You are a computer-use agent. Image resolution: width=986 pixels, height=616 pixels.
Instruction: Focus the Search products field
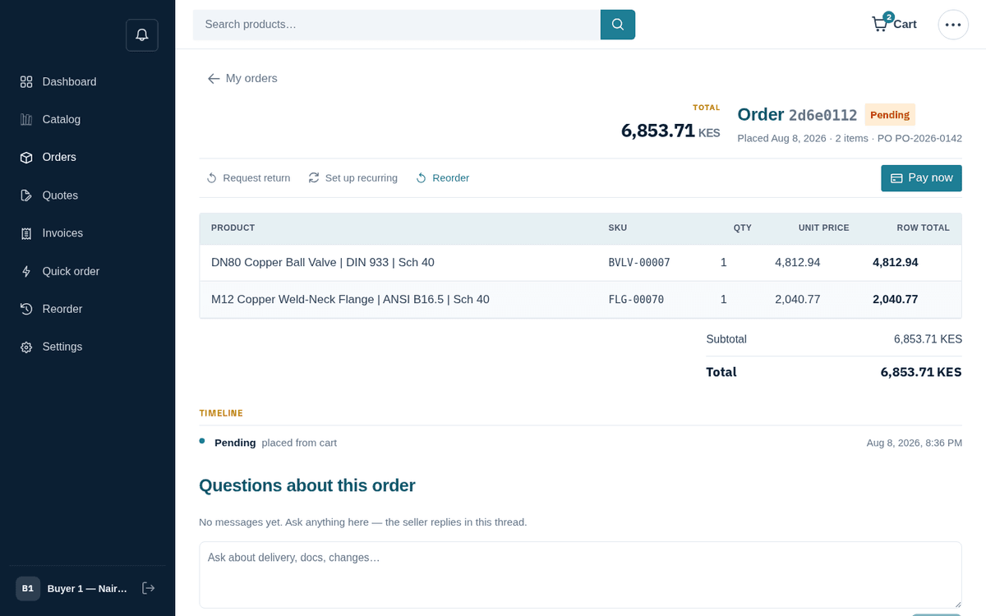(x=397, y=25)
